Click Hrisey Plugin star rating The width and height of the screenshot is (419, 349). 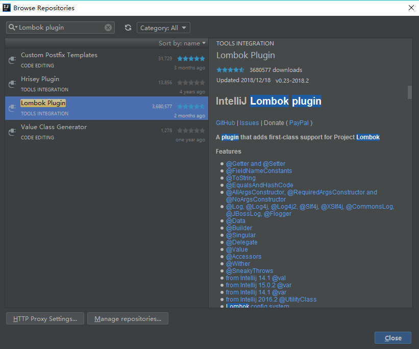point(191,83)
